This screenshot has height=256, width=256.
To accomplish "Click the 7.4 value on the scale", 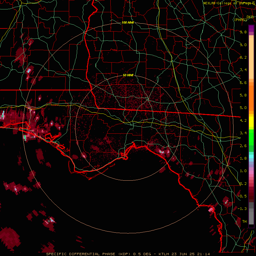I will 243,70.
